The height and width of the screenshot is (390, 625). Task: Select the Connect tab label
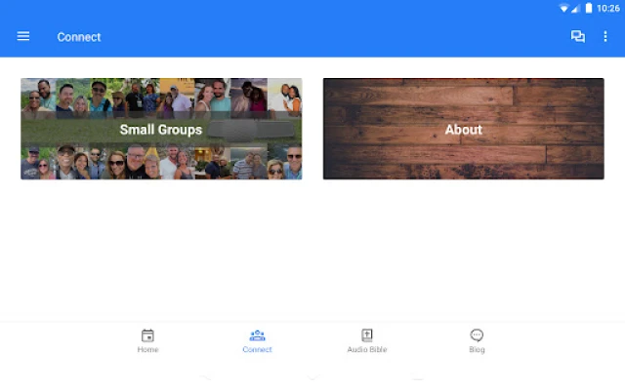click(257, 349)
